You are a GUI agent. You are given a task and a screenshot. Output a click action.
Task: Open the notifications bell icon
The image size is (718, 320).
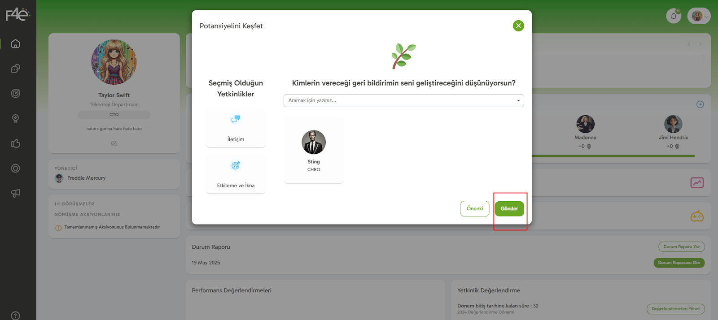[x=673, y=16]
